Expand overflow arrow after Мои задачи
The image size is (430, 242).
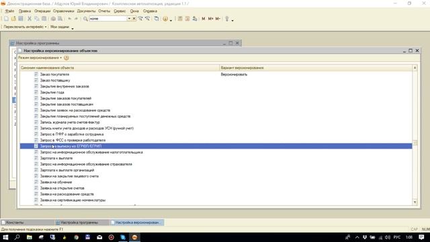[x=73, y=28]
